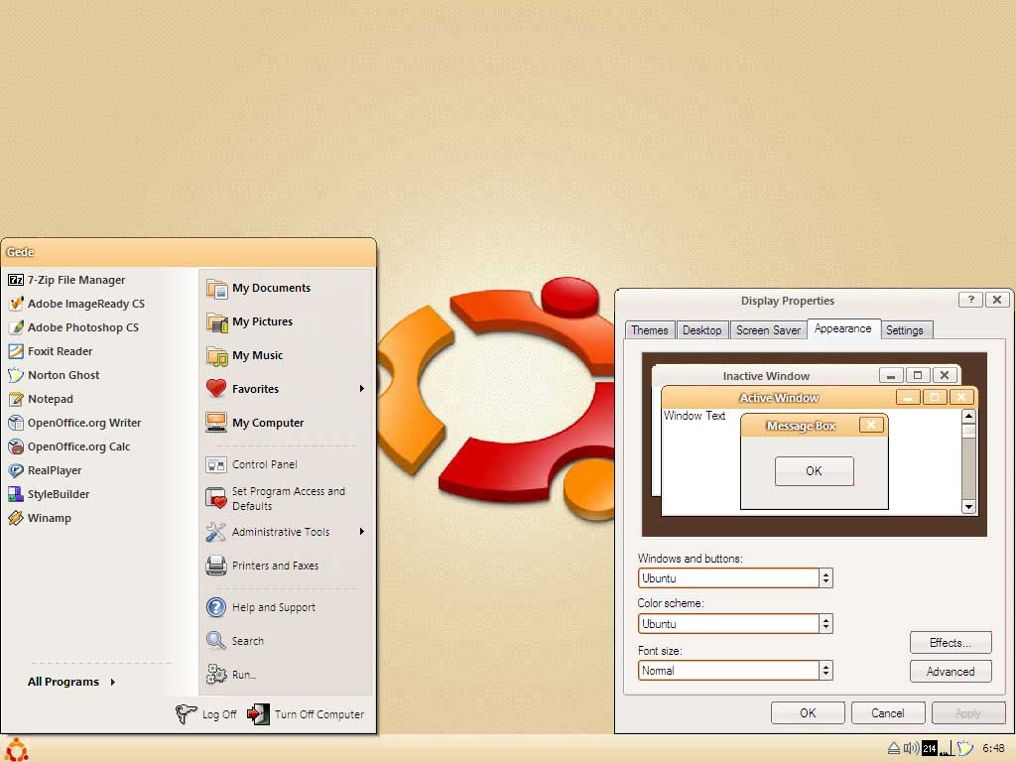Open Set Program Access and Defaults icon

pos(215,498)
